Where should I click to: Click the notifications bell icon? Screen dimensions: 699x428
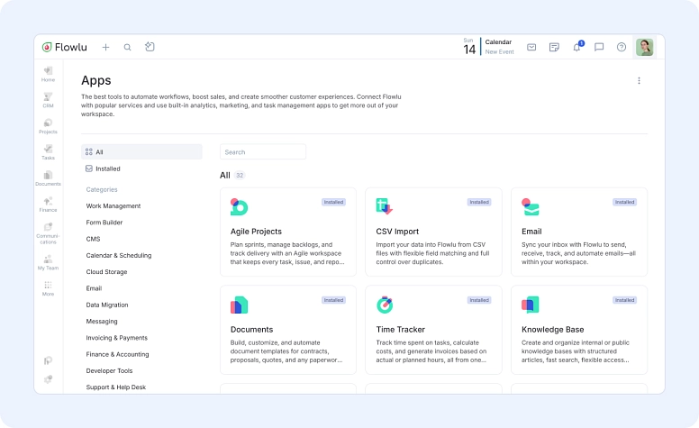tap(576, 47)
